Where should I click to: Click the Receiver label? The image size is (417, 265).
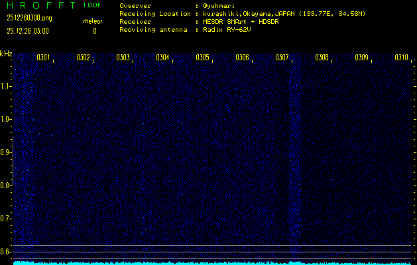click(135, 22)
